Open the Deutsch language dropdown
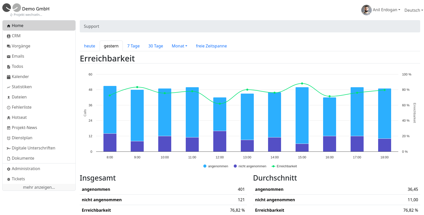Image resolution: width=424 pixels, height=215 pixels. coord(414,10)
